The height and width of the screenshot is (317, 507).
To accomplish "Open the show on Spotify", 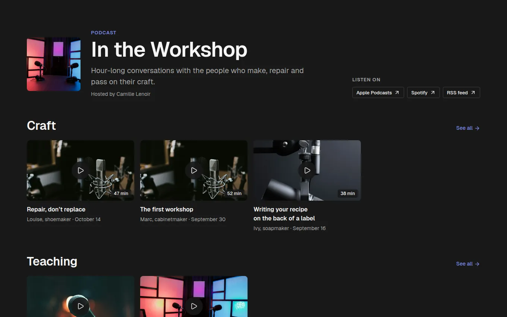I will tap(423, 92).
